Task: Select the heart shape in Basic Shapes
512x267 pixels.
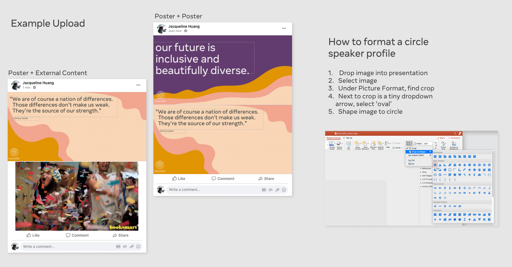Action: click(x=460, y=175)
